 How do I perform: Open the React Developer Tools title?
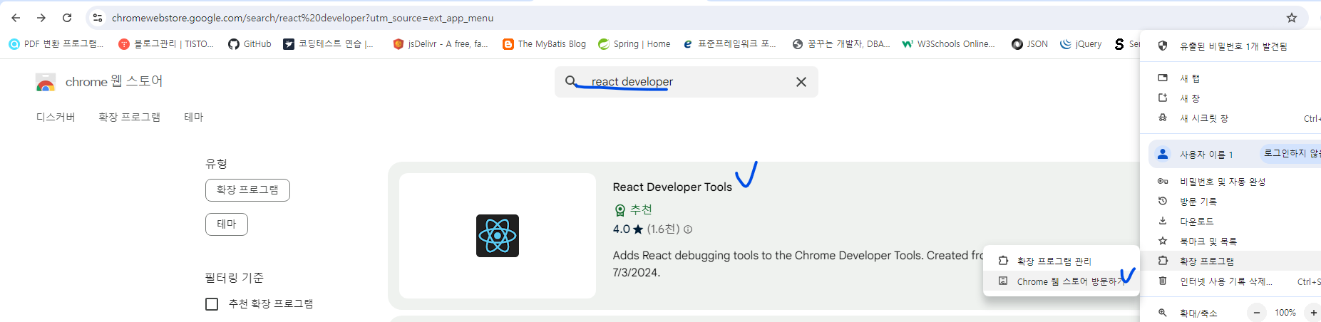(x=672, y=187)
